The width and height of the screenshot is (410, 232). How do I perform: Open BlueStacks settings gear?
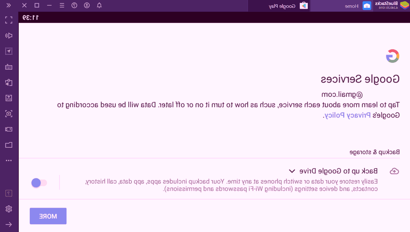9,209
